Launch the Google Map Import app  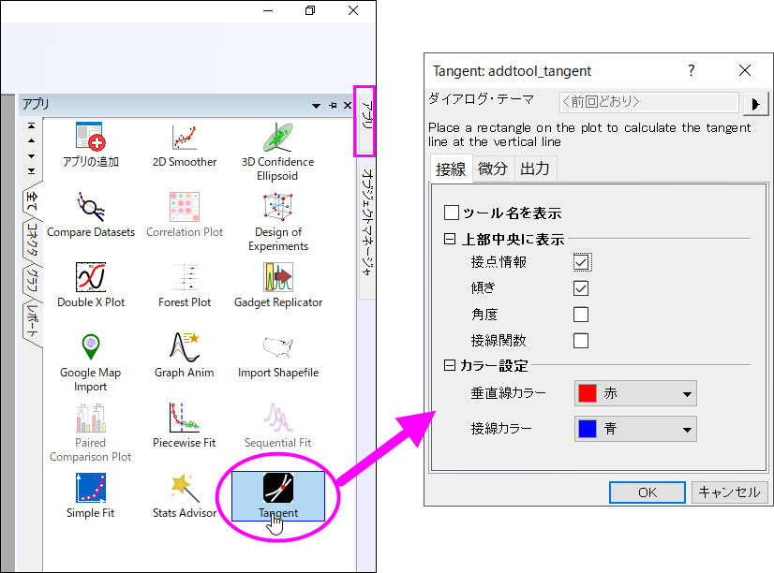(90, 362)
